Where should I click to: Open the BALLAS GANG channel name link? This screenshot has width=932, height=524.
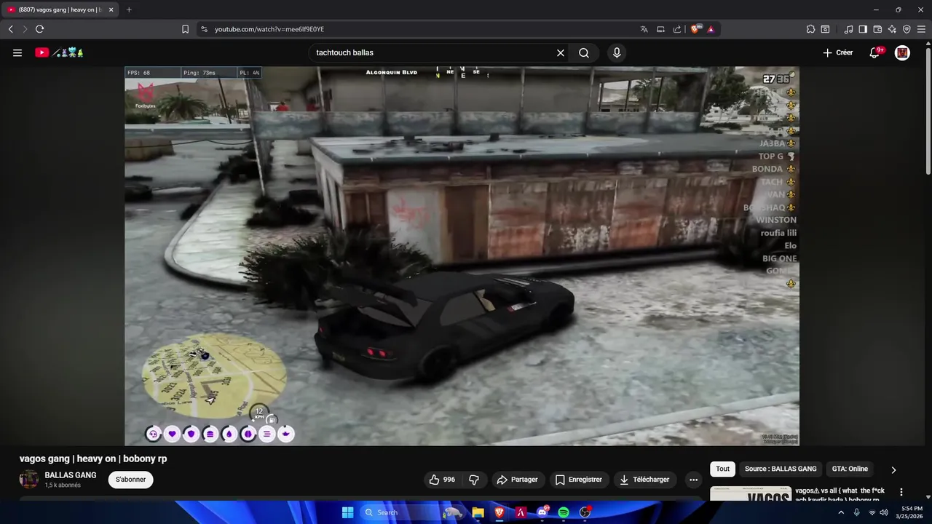coord(71,475)
